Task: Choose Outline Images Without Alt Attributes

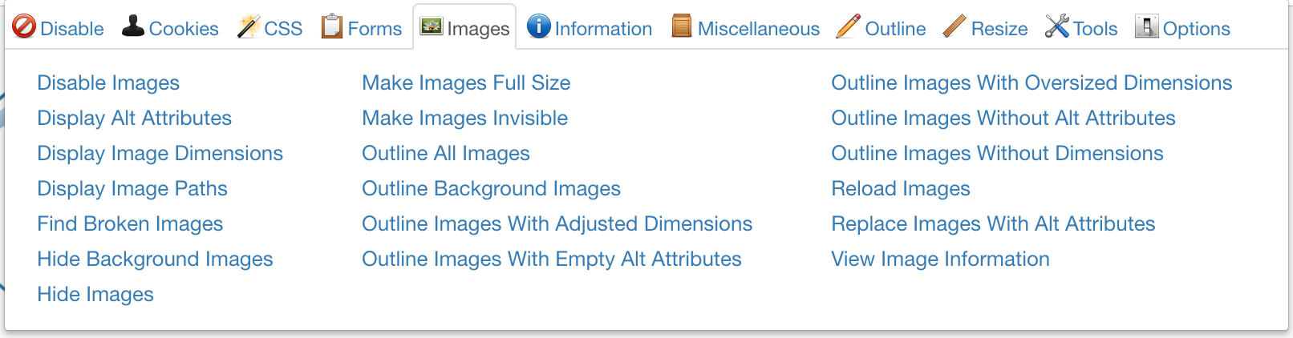Action: [1003, 118]
